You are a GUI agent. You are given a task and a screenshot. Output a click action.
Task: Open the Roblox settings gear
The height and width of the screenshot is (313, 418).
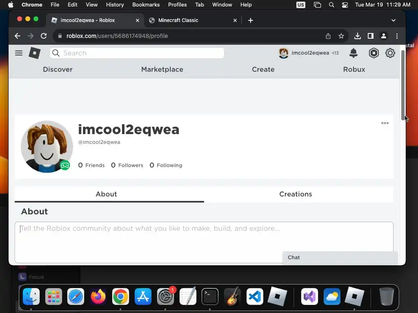coord(390,53)
